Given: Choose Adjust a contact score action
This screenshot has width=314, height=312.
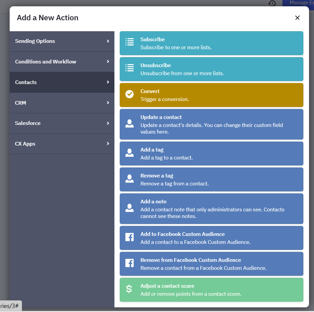Looking at the screenshot, I should [212, 290].
